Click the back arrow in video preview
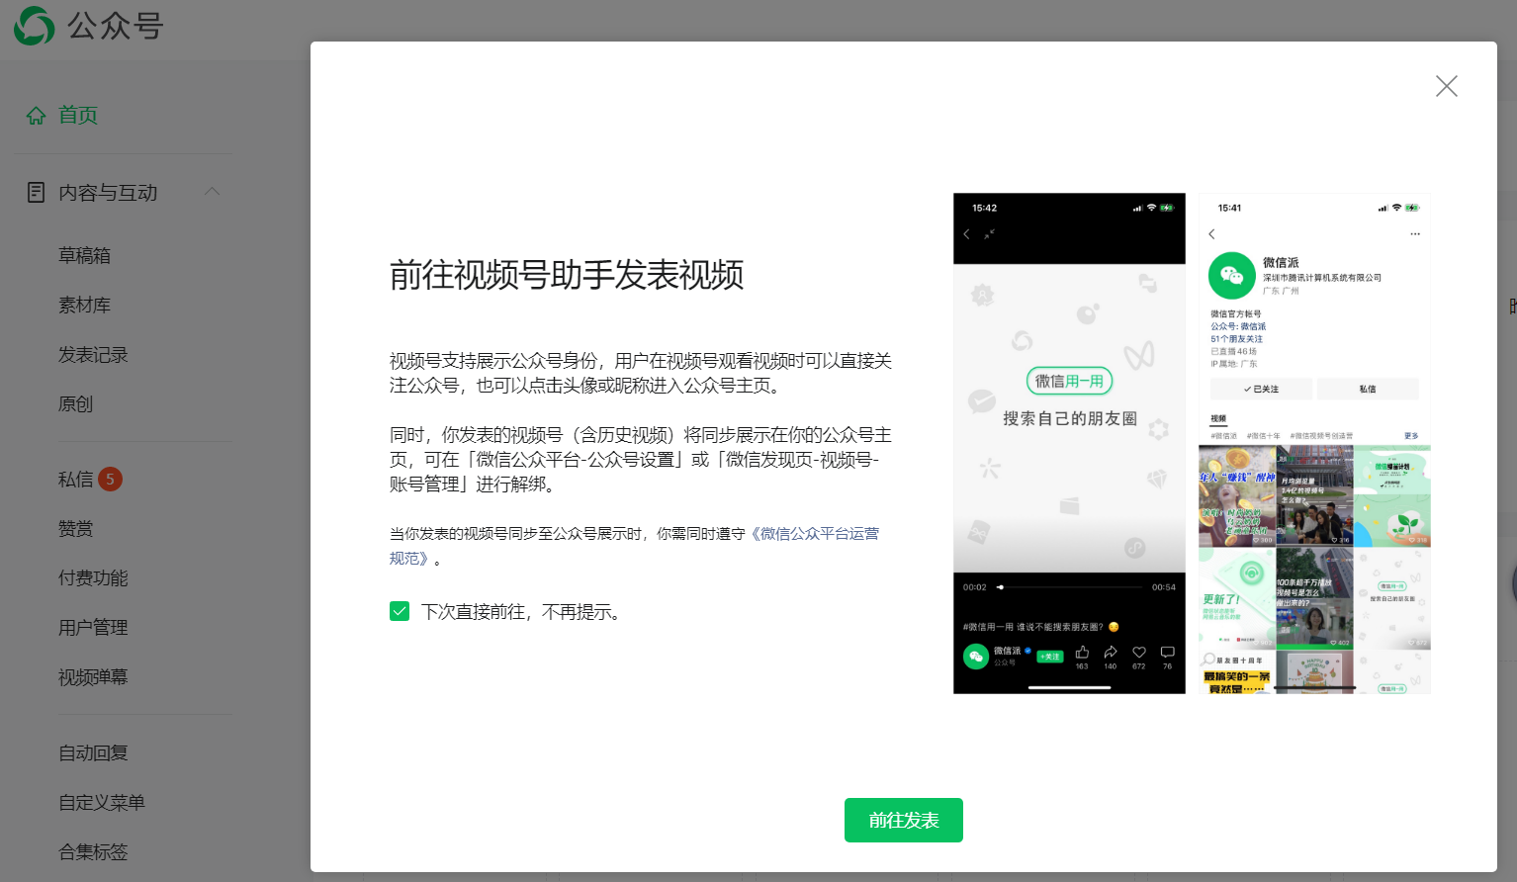Viewport: 1517px width, 882px height. click(966, 234)
